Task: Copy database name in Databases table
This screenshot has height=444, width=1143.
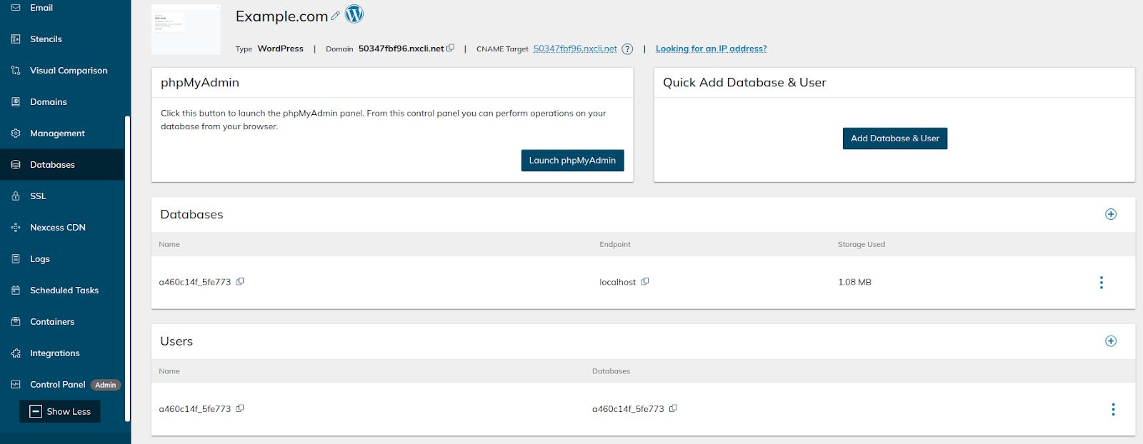Action: pos(240,281)
